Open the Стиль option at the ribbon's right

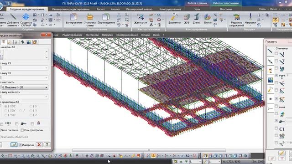262,9
